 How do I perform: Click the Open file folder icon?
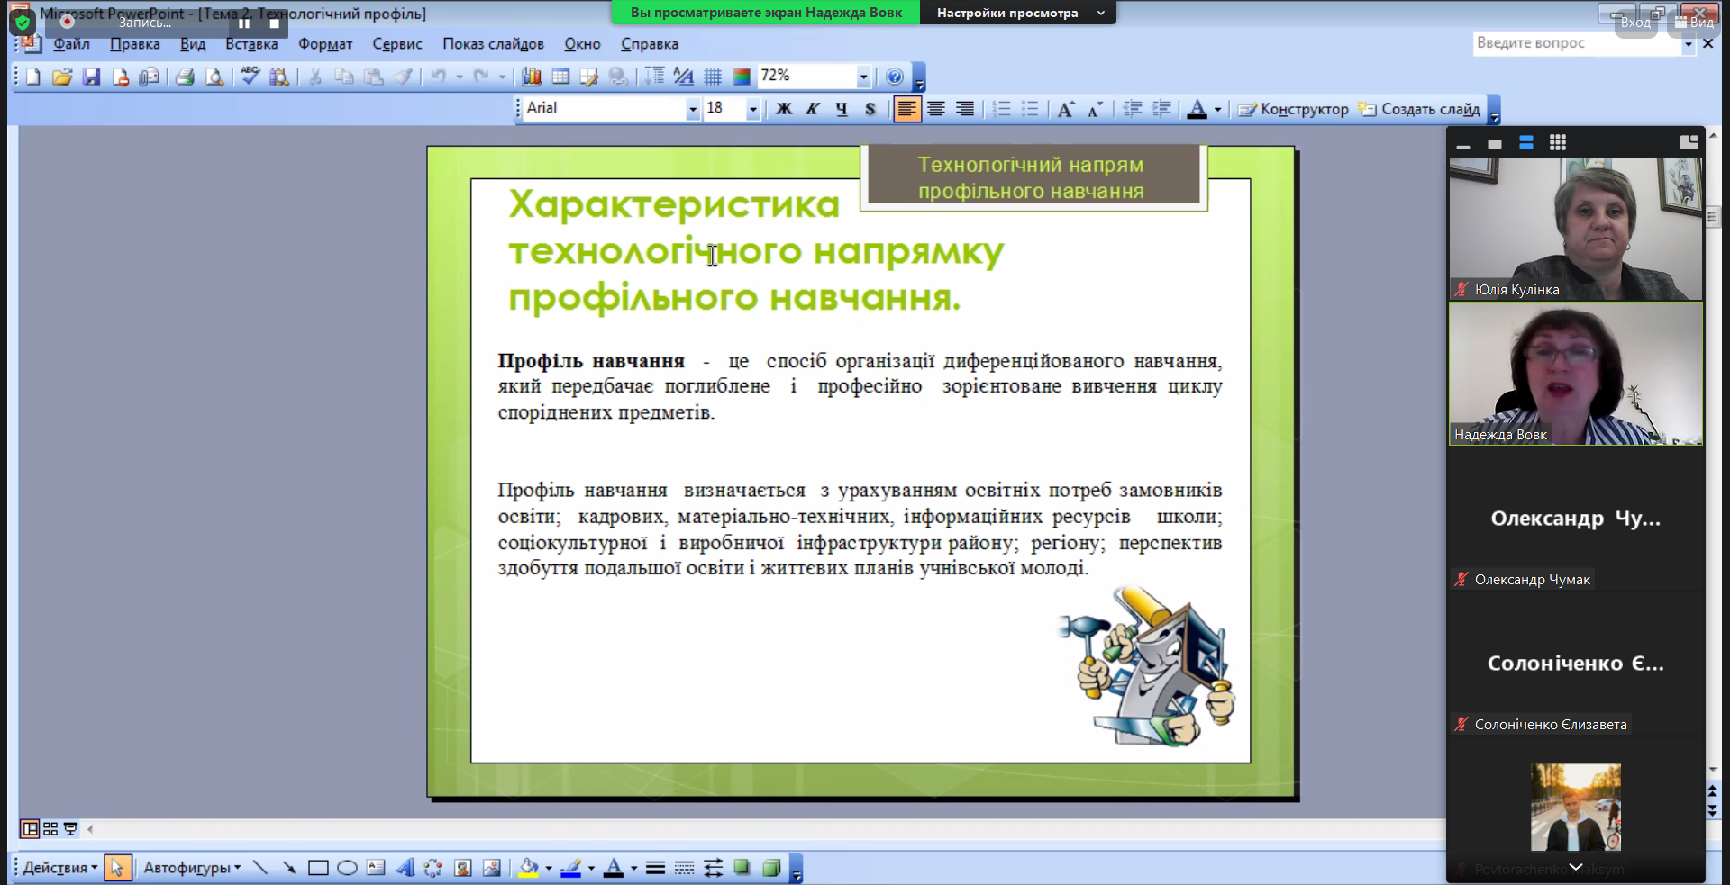pos(62,77)
